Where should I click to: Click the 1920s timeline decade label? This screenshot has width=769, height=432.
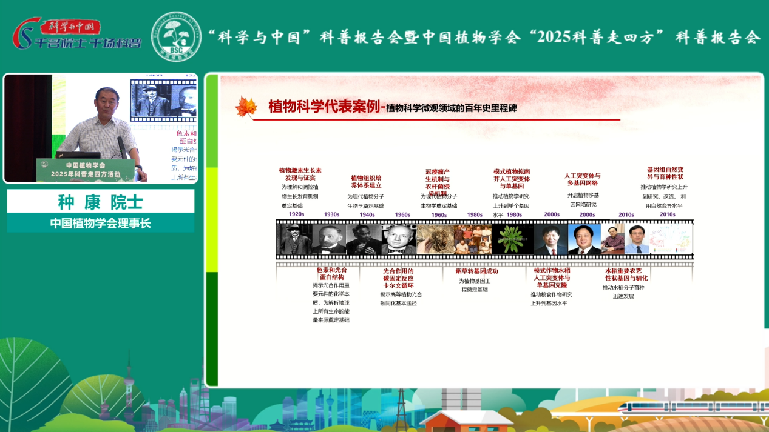[x=296, y=214]
